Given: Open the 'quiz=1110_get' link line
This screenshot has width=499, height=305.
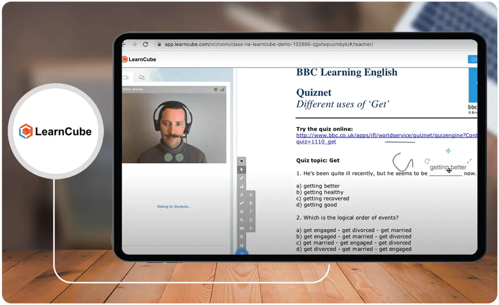Looking at the screenshot, I should pos(316,141).
